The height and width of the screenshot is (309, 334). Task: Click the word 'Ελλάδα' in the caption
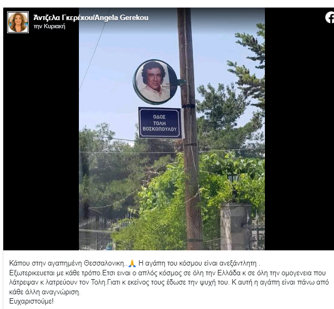[x=229, y=273]
